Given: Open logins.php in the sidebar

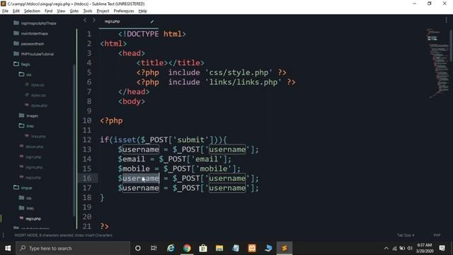Looking at the screenshot, I should [31, 167].
